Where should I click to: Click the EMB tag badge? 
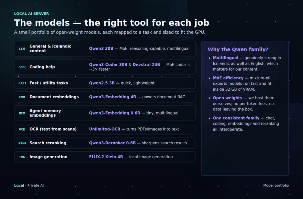(x=22, y=97)
